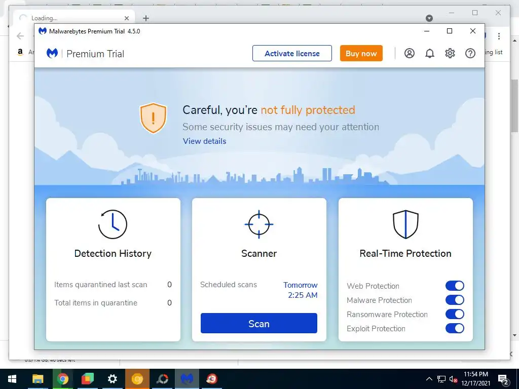The image size is (519, 389).
Task: Click the Amazon bookmark icon
Action: pyautogui.click(x=20, y=52)
